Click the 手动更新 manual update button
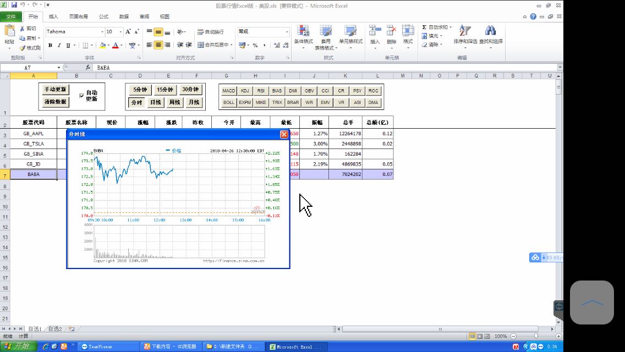The height and width of the screenshot is (352, 625). point(56,90)
